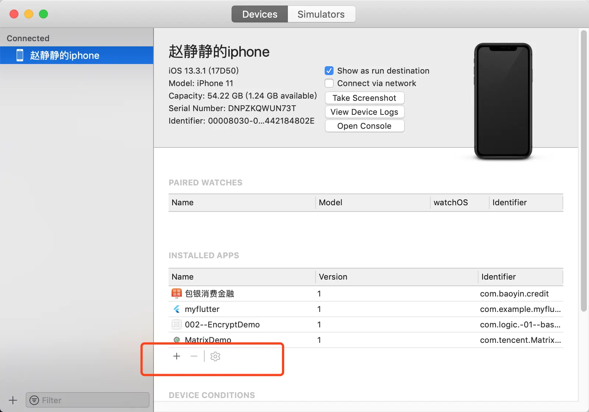Click the Model column header in Paired Watches

373,202
